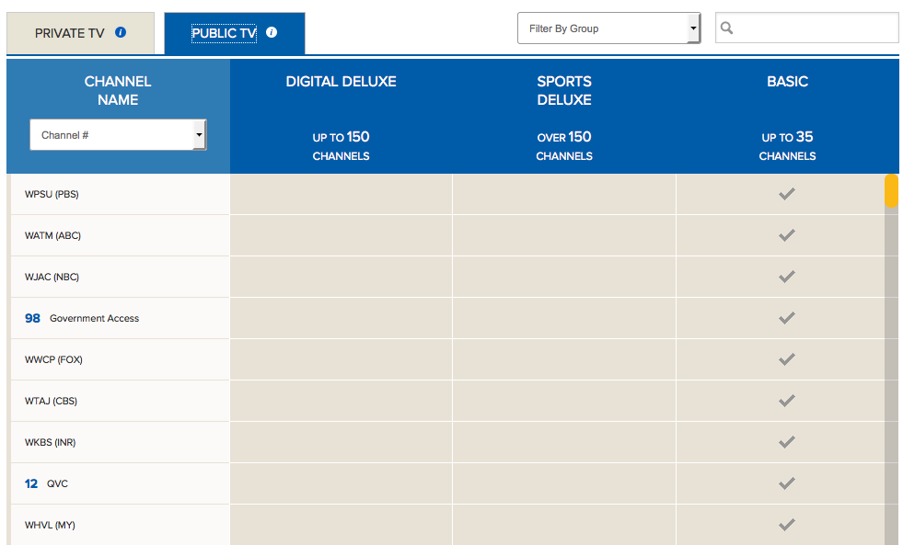903x545 pixels.
Task: Click the Basic checkmark for WWCP (FOX)
Action: click(x=786, y=359)
